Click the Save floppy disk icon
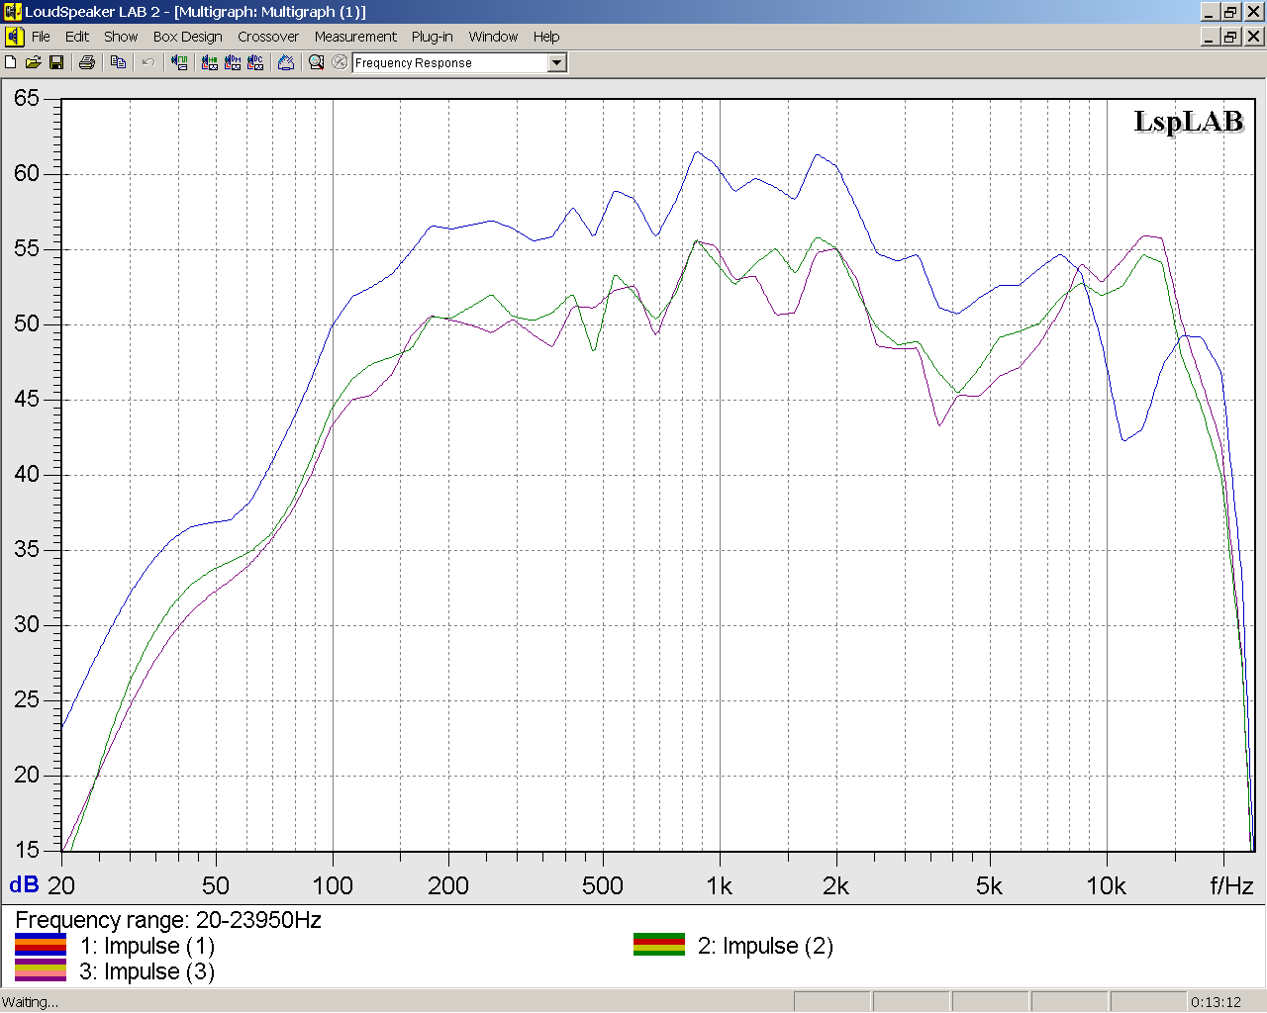 (56, 62)
